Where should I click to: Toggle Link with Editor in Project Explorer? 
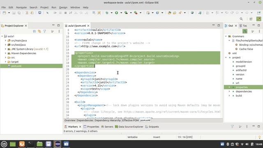click(39, 31)
